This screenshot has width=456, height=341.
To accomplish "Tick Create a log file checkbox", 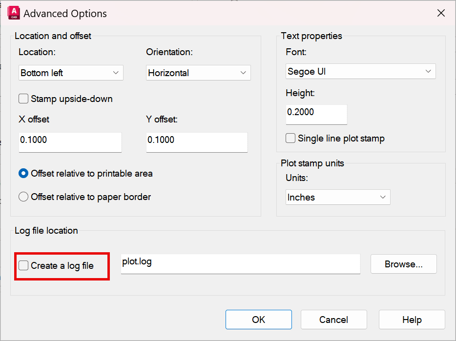I will coord(23,265).
